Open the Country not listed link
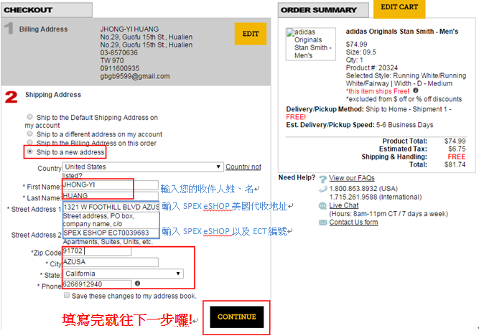The image size is (479, 336). tap(243, 167)
